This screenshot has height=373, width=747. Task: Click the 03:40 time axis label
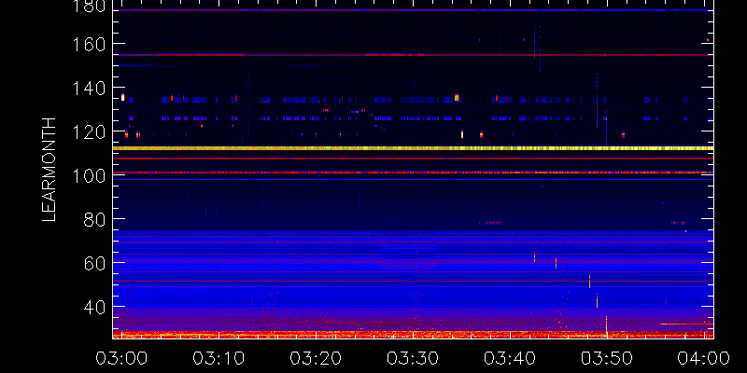pos(510,358)
